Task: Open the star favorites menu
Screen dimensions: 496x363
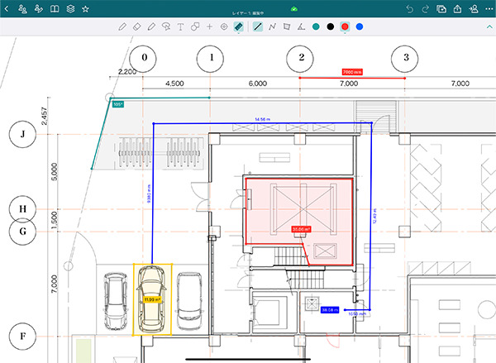Action: tap(86, 8)
